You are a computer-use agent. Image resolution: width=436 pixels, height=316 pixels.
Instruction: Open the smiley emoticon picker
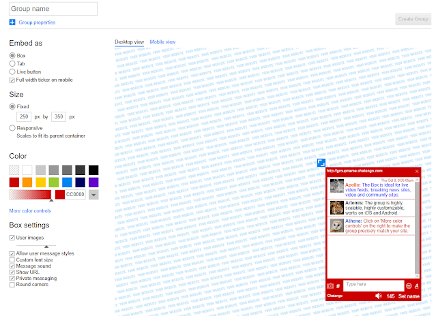[x=409, y=285]
